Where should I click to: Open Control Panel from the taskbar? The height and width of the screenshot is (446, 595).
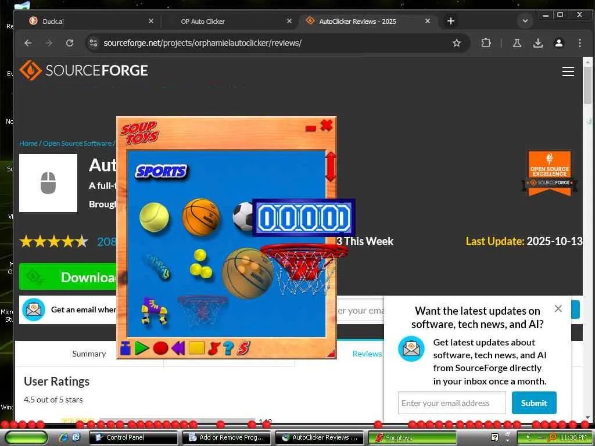click(133, 437)
